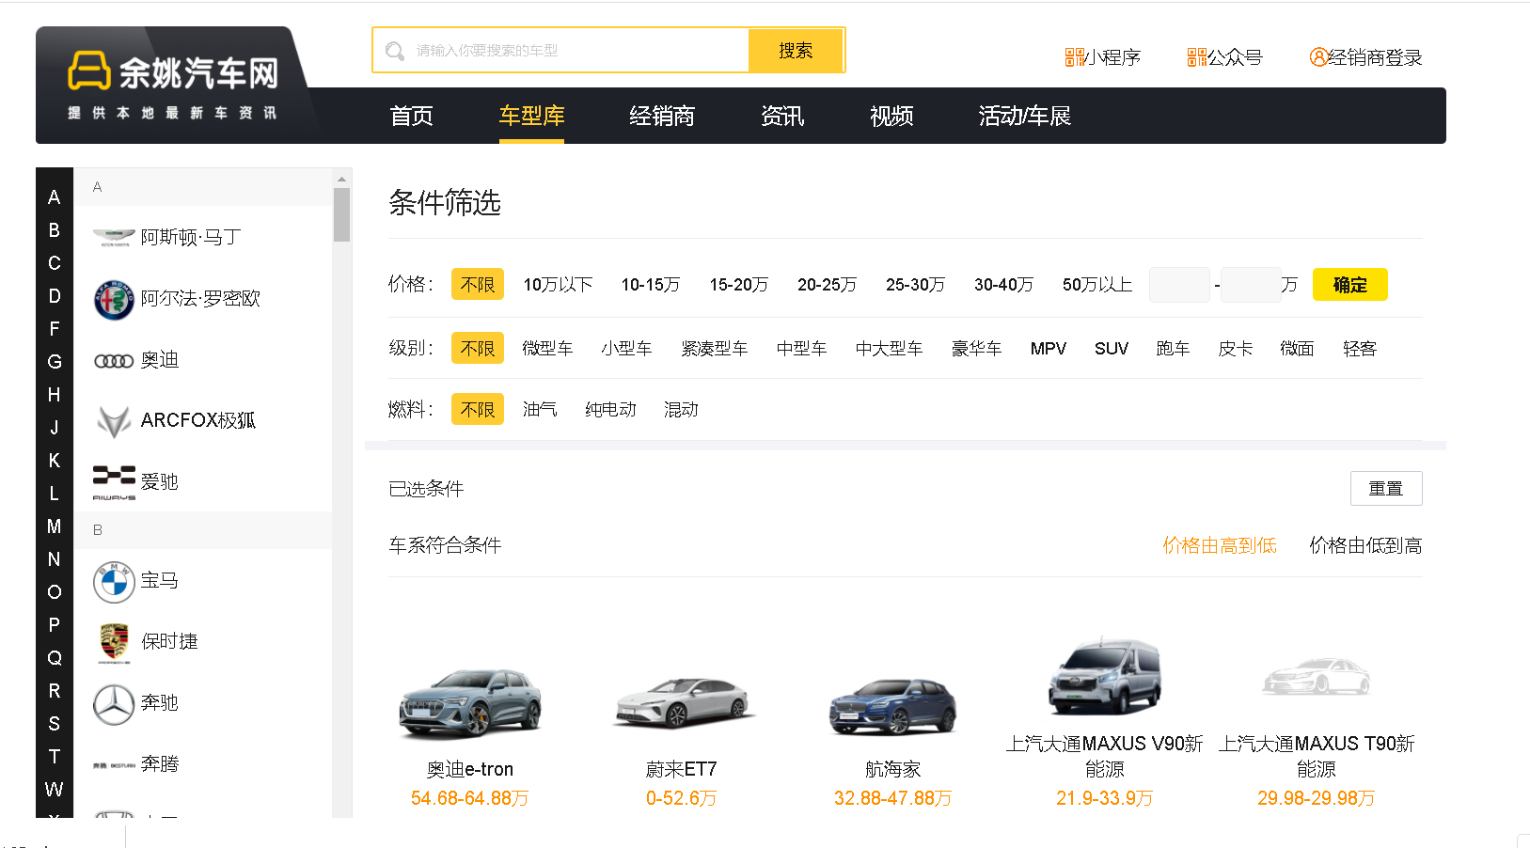Open the 小程序 QR code icon
The height and width of the screenshot is (848, 1530).
pos(1074,57)
